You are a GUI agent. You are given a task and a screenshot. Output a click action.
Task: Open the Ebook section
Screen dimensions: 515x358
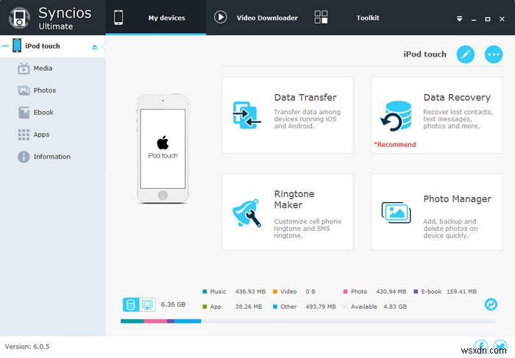43,112
